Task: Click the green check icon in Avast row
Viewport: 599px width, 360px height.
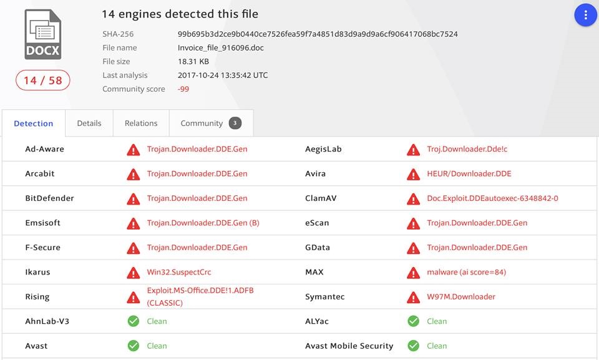Action: [x=134, y=346]
